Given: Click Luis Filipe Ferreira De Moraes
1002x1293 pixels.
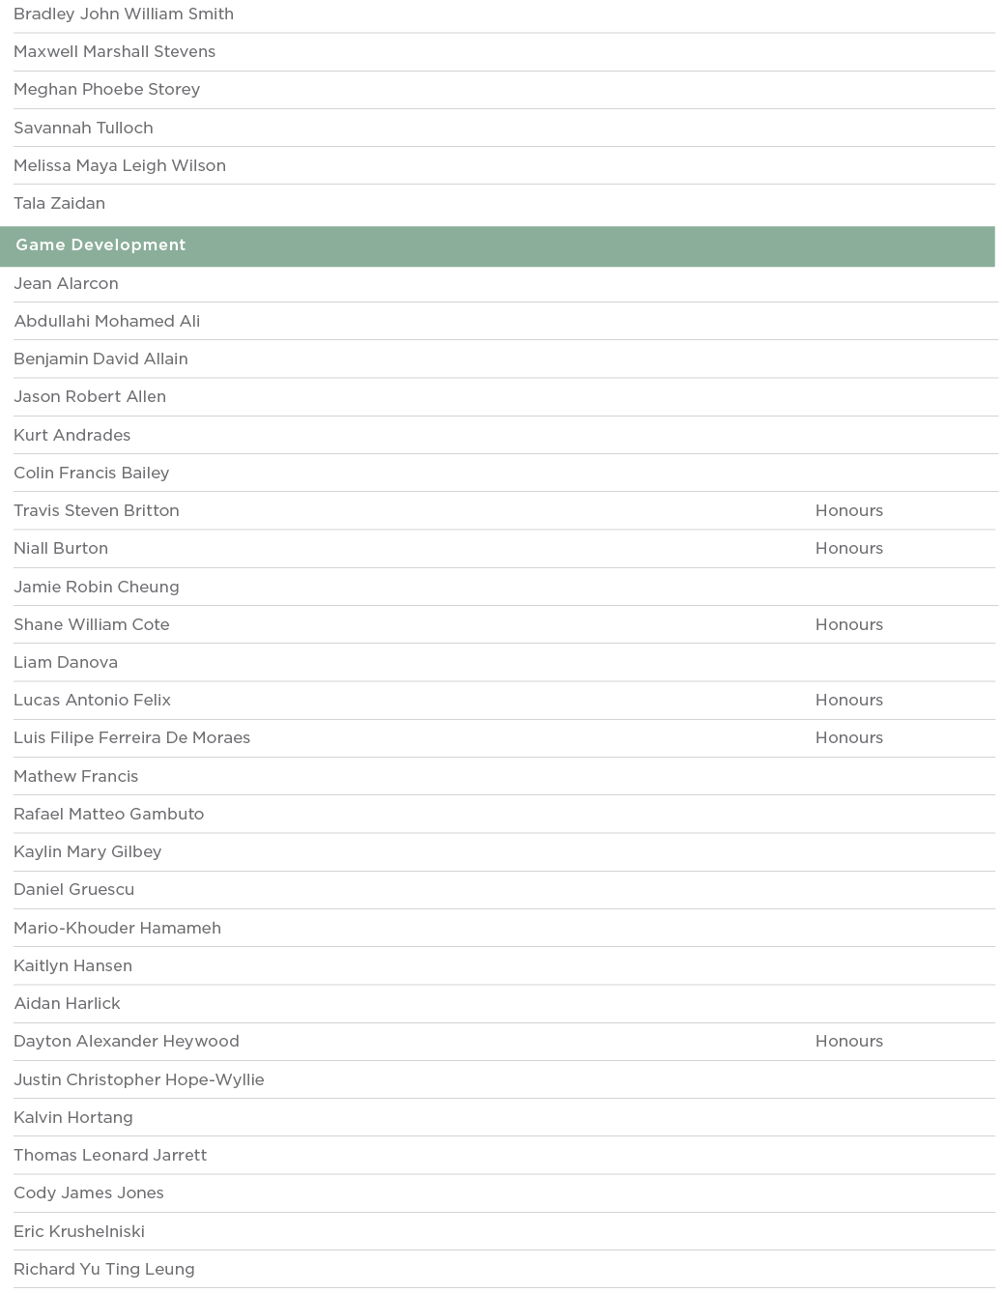Looking at the screenshot, I should coord(131,737).
